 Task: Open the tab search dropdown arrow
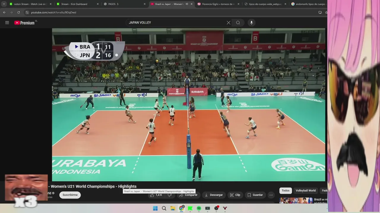point(4,4)
